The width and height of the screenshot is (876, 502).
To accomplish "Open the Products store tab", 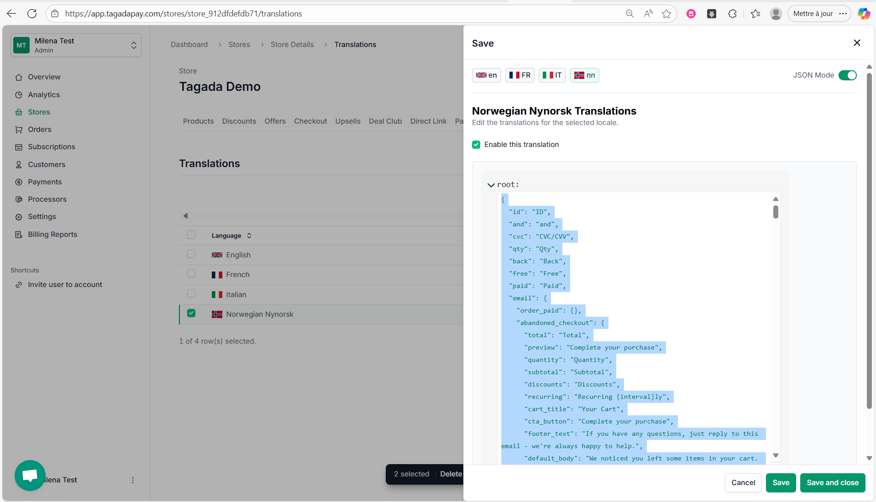I will click(199, 121).
